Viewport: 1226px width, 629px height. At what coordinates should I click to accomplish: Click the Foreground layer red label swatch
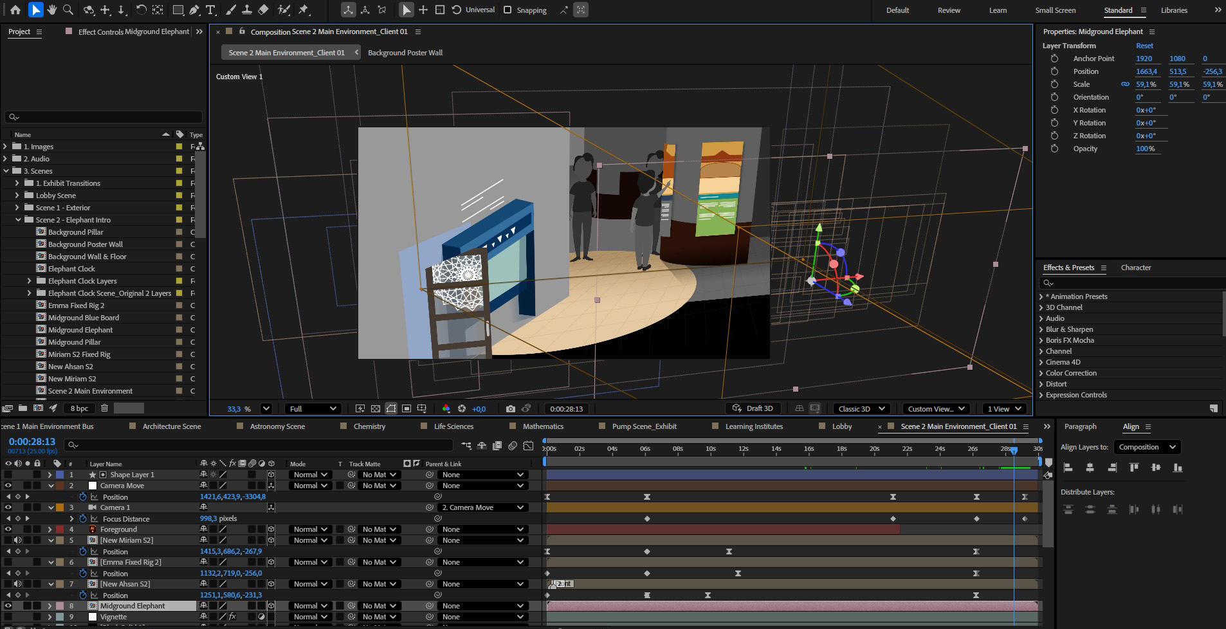tap(60, 529)
